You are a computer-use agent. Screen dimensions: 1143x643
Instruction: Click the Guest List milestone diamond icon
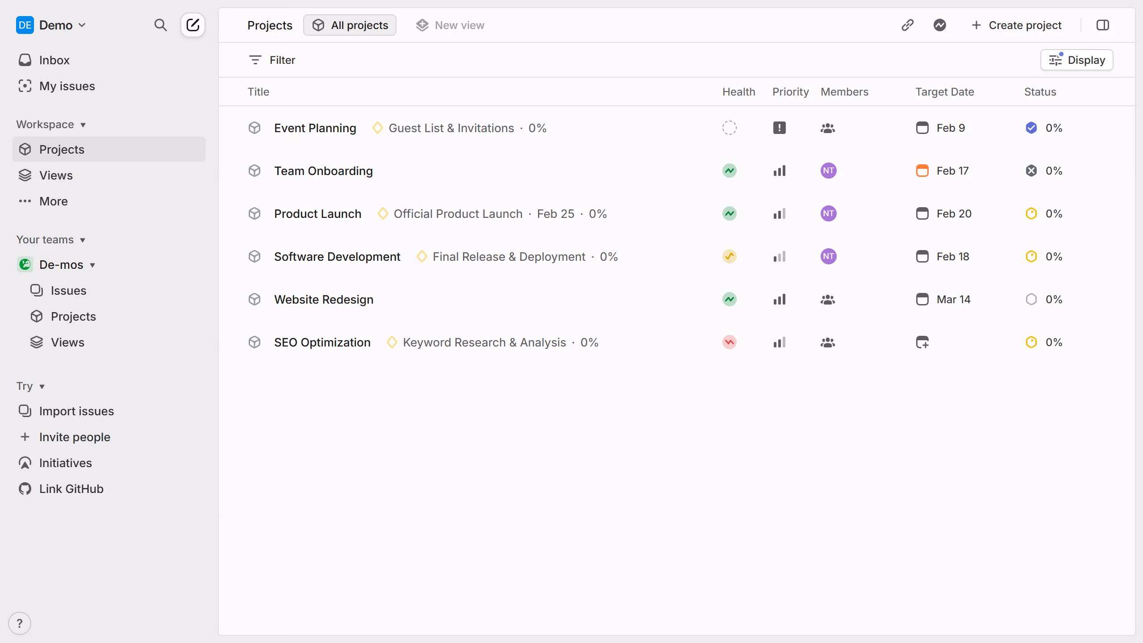(x=378, y=128)
